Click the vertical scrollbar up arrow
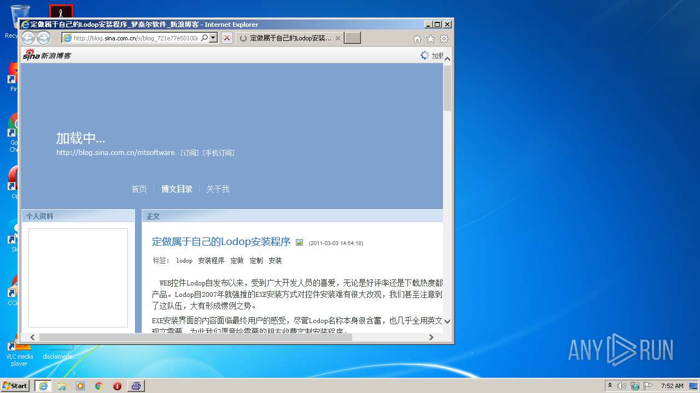700x393 pixels. pyautogui.click(x=447, y=59)
